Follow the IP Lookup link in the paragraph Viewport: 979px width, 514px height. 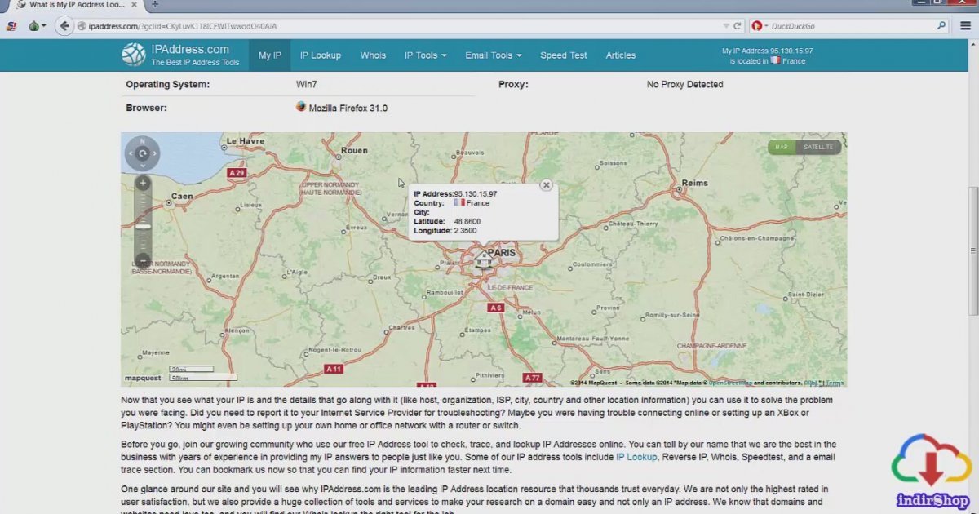pyautogui.click(x=636, y=457)
